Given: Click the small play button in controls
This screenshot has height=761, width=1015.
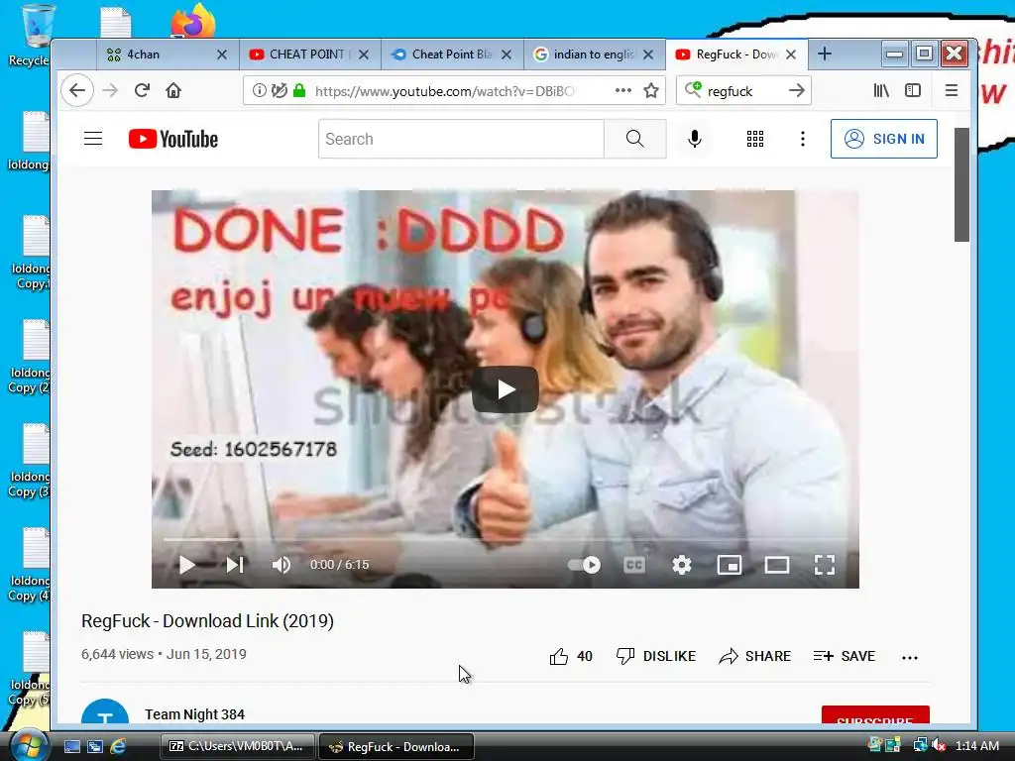Looking at the screenshot, I should coord(186,565).
